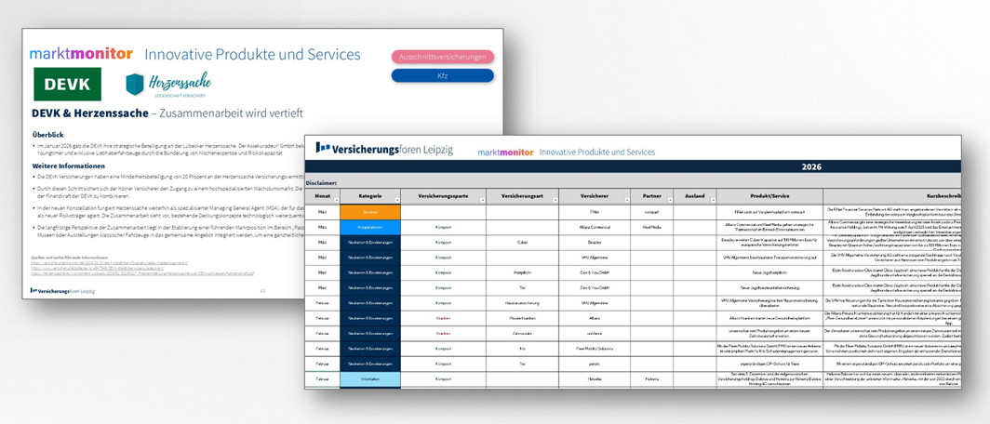The width and height of the screenshot is (990, 424).
Task: Select the Beazley cell in Versicherer column
Action: point(594,243)
